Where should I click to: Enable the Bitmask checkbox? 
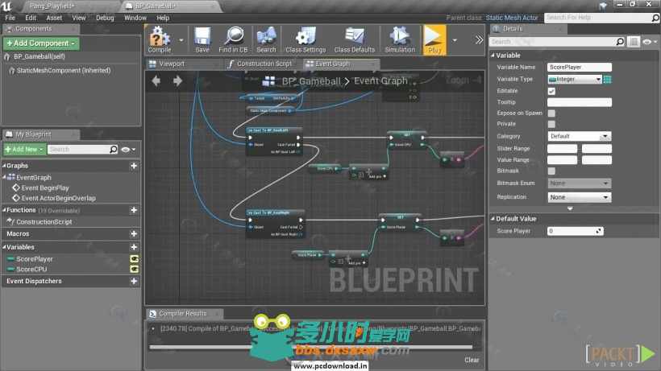click(x=551, y=171)
